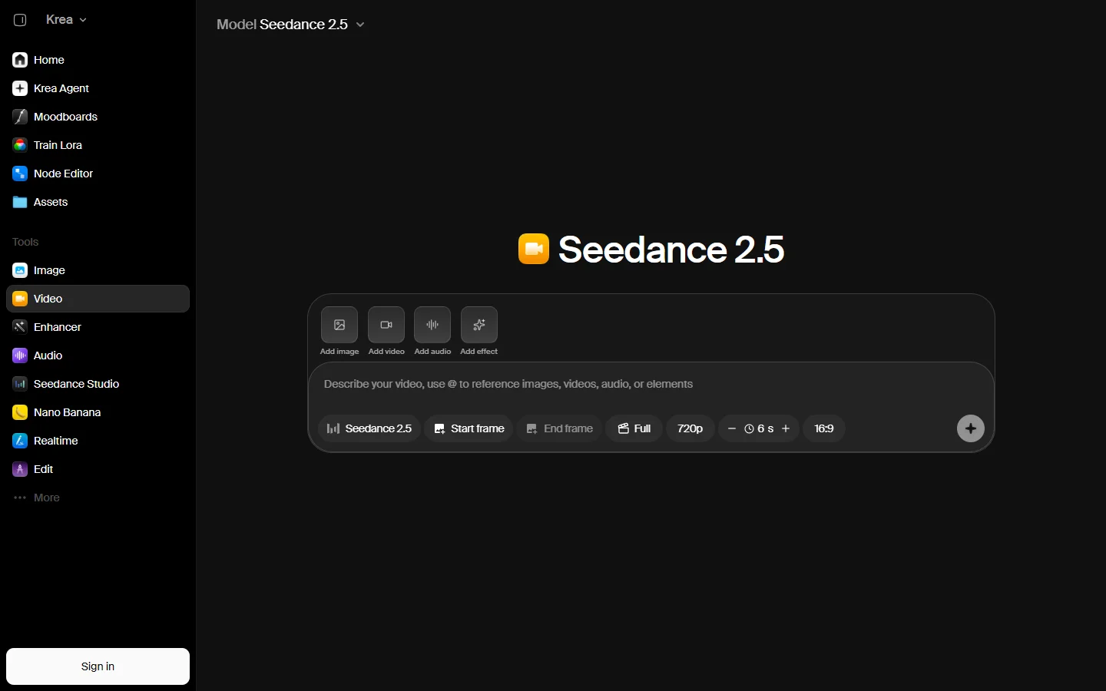Decrease duration with the minus button
The image size is (1106, 691).
point(732,428)
